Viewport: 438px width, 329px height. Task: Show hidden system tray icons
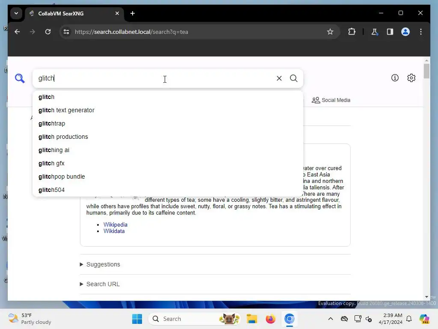pos(331,319)
